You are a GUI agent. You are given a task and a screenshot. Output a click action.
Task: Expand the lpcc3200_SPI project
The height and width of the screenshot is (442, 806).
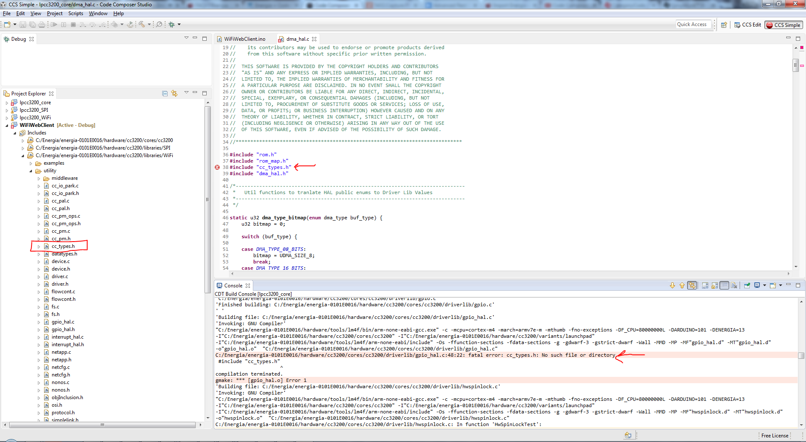7,110
